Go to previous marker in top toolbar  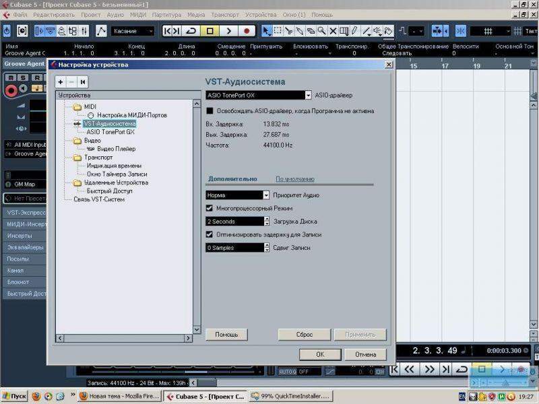167,31
